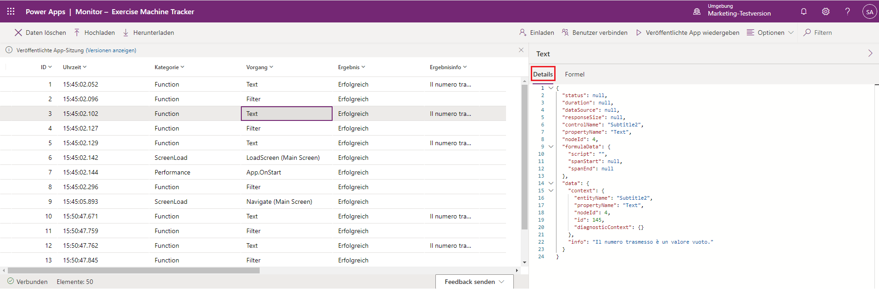Collapse JSON root node at line 1
The height and width of the screenshot is (289, 879).
point(551,88)
